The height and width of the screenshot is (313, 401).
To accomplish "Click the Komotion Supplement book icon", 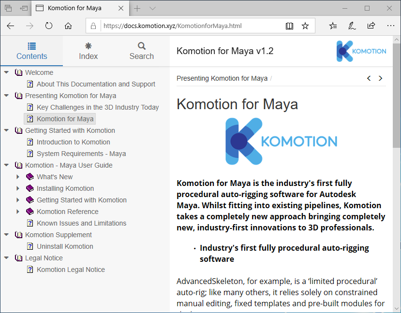I will pos(18,235).
